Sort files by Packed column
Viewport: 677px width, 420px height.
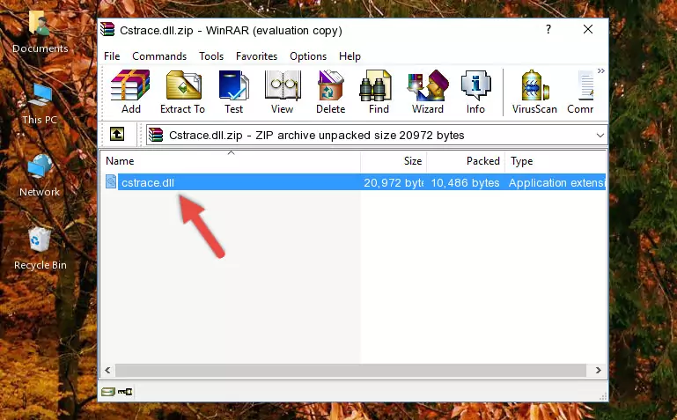point(466,161)
